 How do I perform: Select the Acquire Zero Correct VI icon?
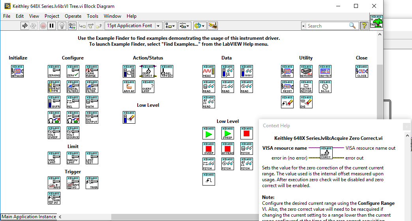(x=148, y=71)
